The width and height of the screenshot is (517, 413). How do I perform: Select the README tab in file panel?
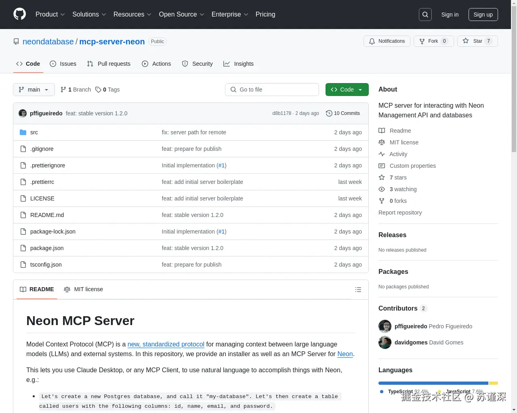(x=37, y=289)
